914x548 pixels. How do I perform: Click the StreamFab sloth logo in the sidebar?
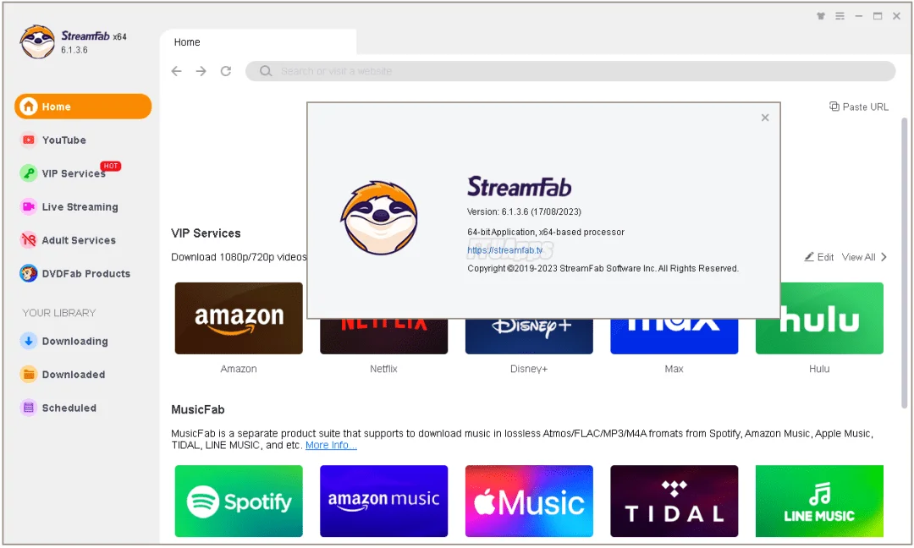point(37,42)
